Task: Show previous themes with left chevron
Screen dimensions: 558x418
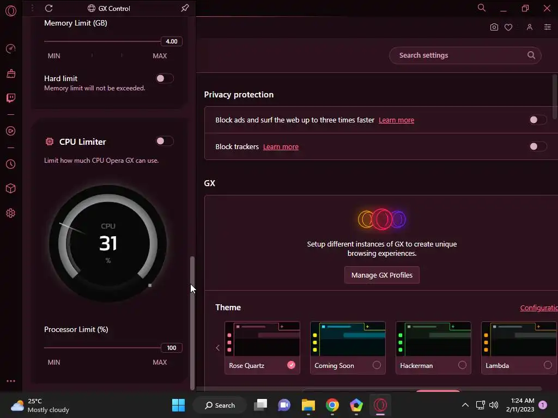Action: tap(218, 348)
